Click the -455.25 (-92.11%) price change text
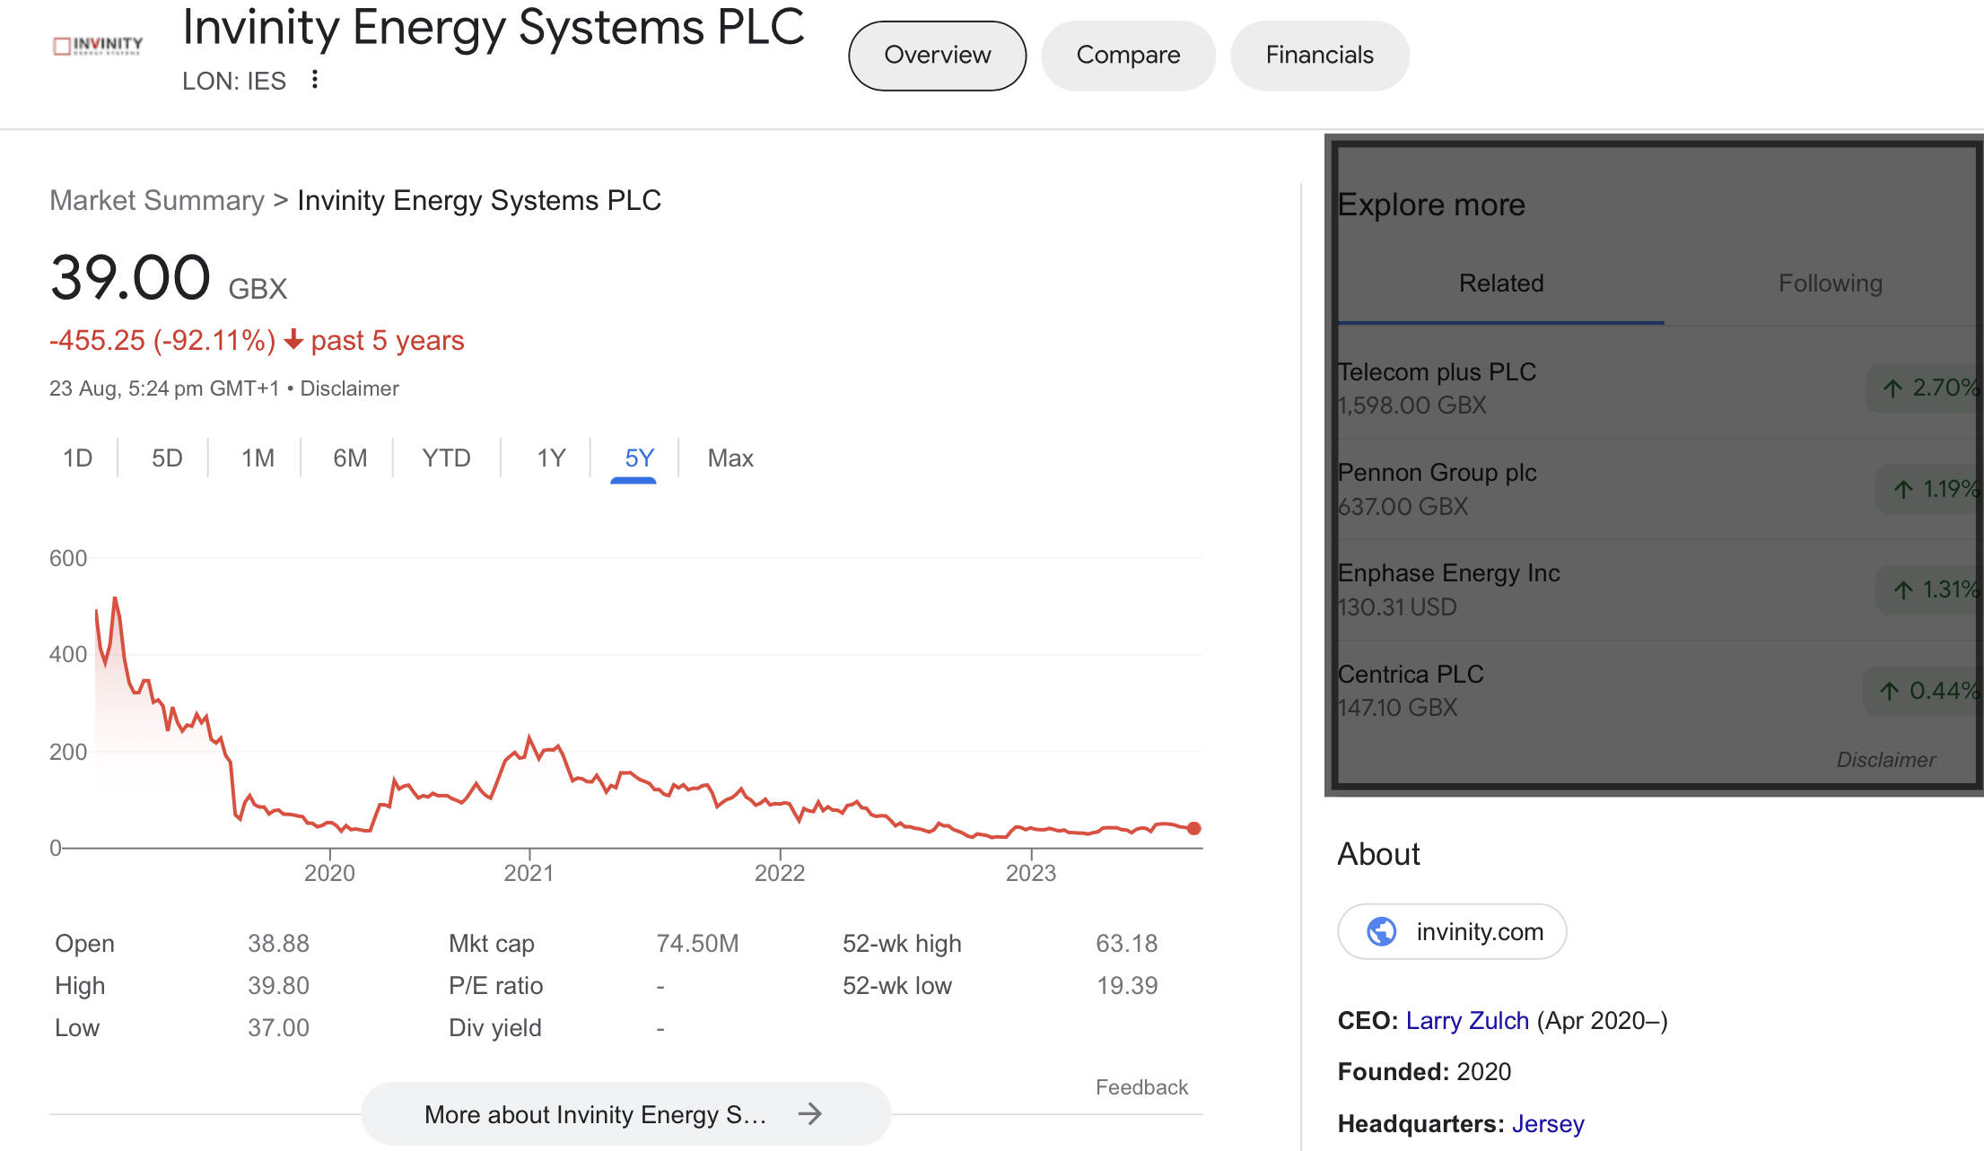Viewport: 1984px width, 1151px height. (162, 341)
